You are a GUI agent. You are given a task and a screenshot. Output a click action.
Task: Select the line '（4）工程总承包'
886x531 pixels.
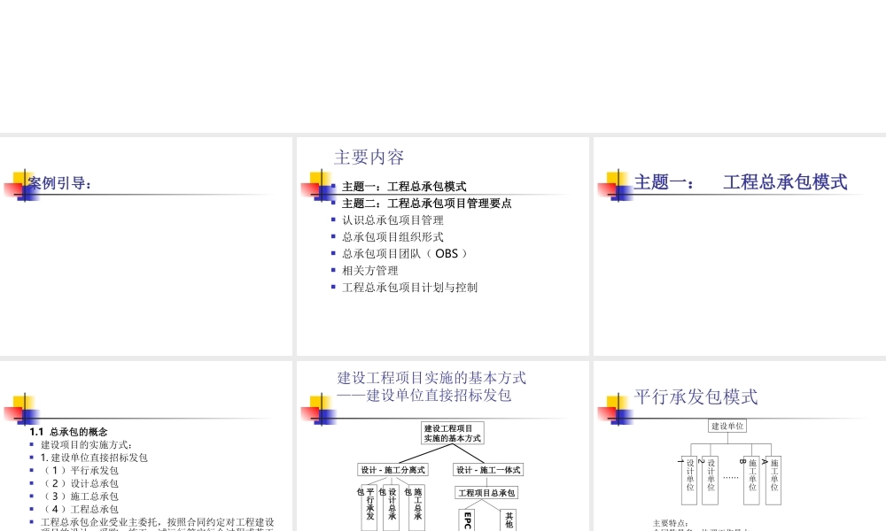(80, 510)
